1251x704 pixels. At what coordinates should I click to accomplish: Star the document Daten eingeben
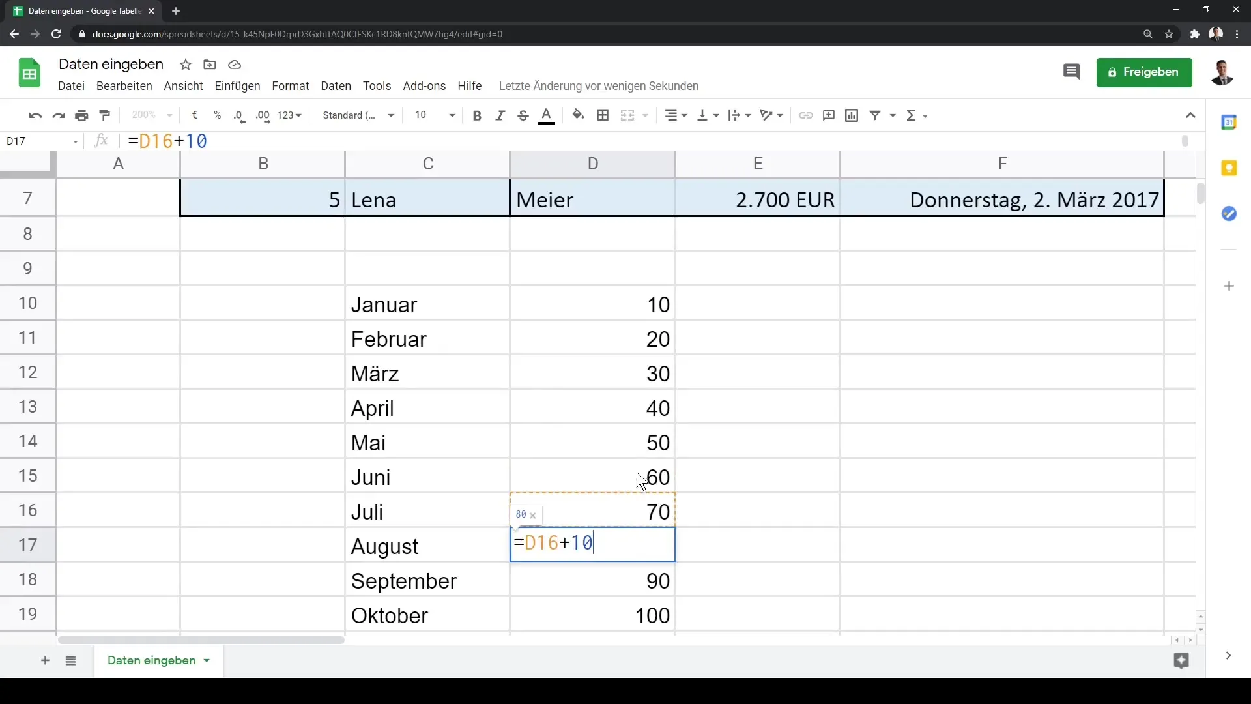click(186, 65)
